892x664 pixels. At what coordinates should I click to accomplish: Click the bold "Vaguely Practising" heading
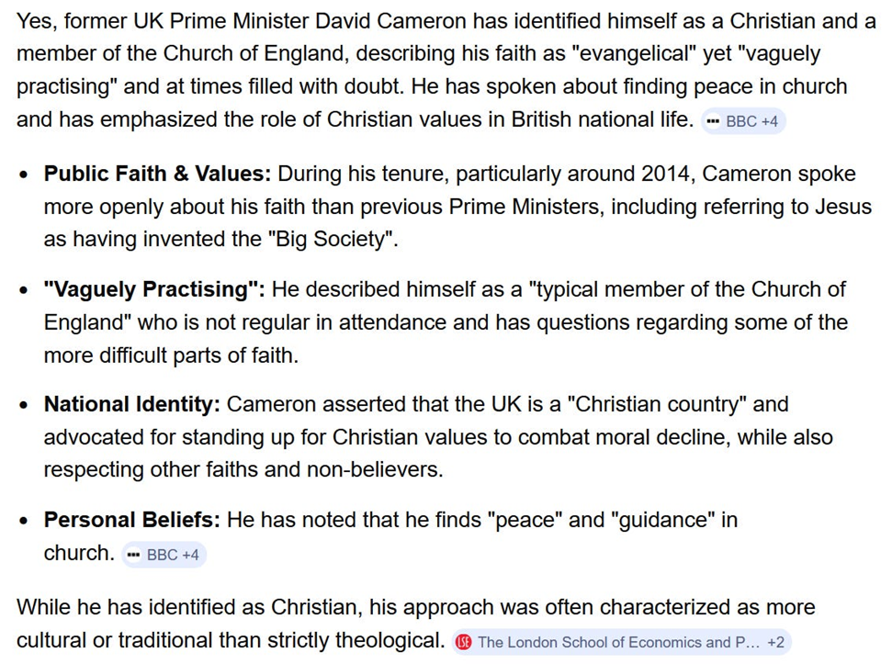coord(154,289)
